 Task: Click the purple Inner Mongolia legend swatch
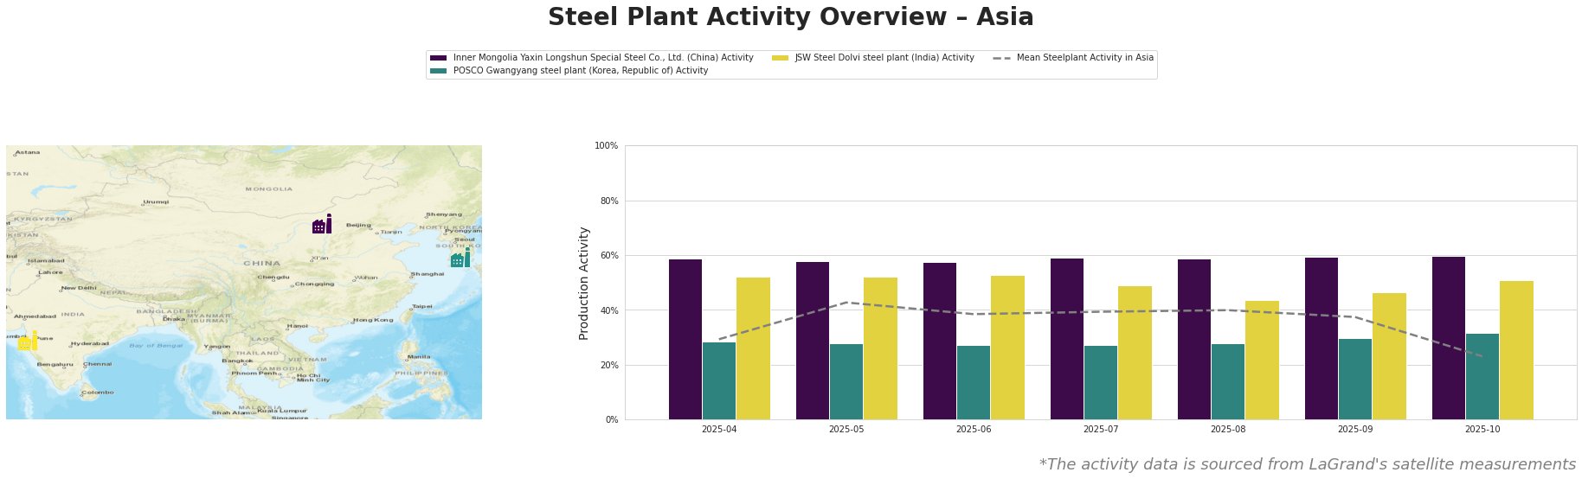click(438, 58)
